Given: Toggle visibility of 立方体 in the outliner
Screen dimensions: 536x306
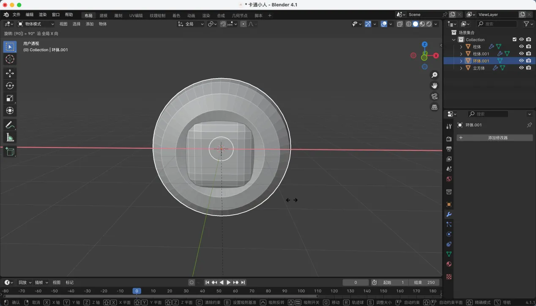Looking at the screenshot, I should coord(521,68).
